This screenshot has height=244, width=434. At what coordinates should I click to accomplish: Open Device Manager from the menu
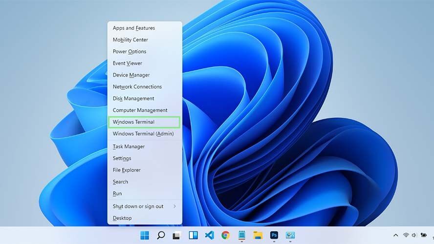[x=131, y=75]
